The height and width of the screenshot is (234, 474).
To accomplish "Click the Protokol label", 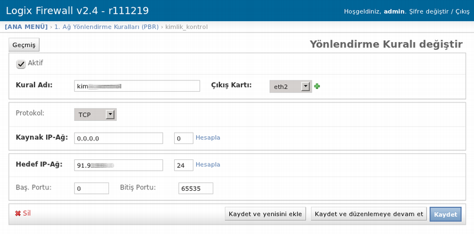I will click(30, 113).
